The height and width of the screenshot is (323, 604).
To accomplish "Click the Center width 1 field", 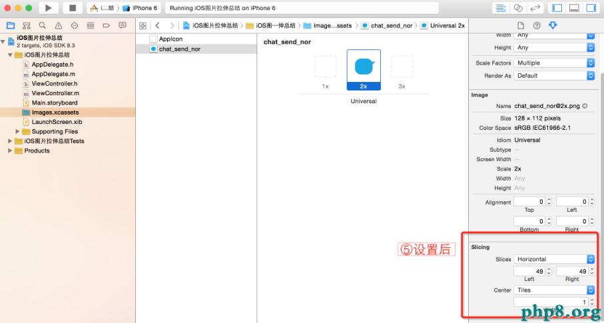I will click(x=551, y=302).
